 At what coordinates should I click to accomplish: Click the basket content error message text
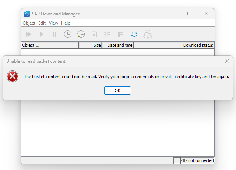(126, 77)
